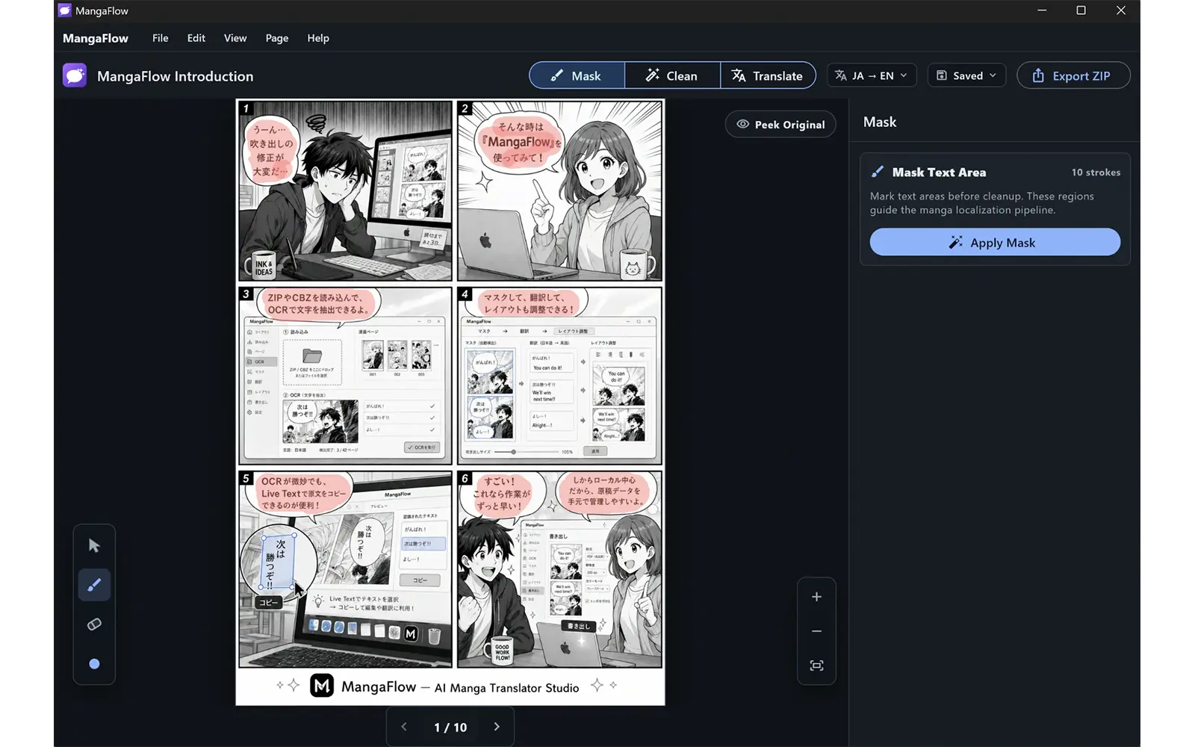Select the pointer arrow tool

94,545
